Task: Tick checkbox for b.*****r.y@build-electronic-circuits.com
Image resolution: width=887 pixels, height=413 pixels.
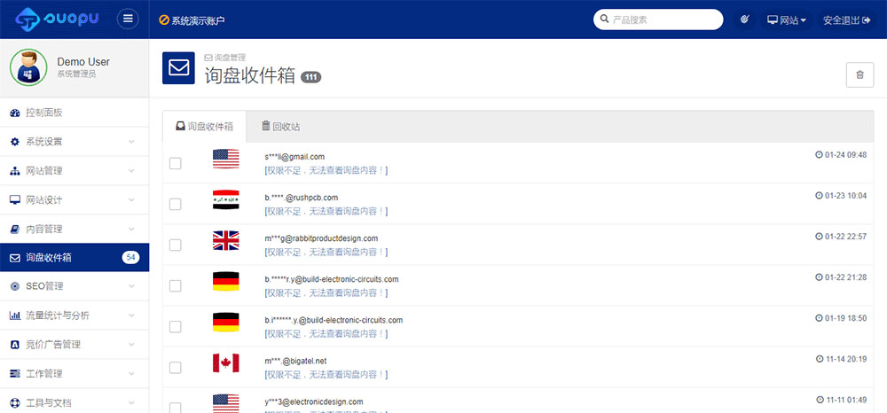Action: point(176,286)
